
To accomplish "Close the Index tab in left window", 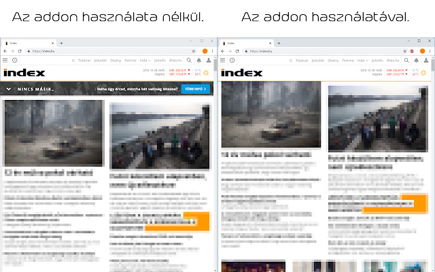I will [53, 43].
